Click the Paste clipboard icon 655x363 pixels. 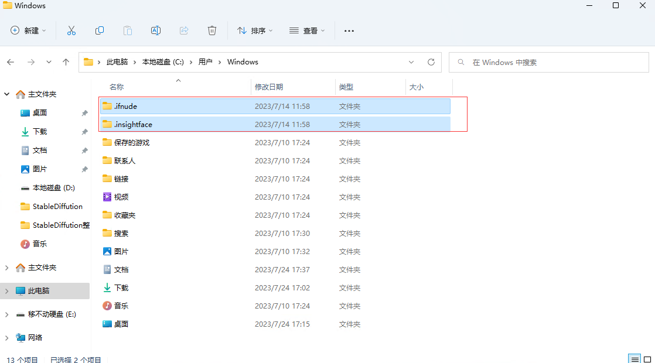pyautogui.click(x=127, y=30)
